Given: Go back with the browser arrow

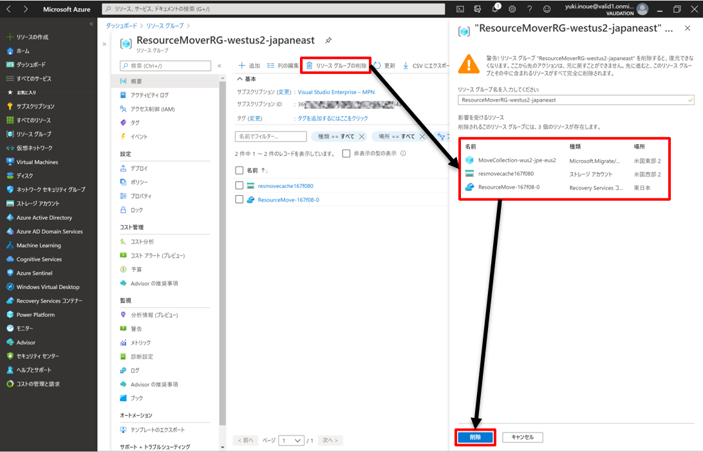Looking at the screenshot, I should pyautogui.click(x=8, y=9).
